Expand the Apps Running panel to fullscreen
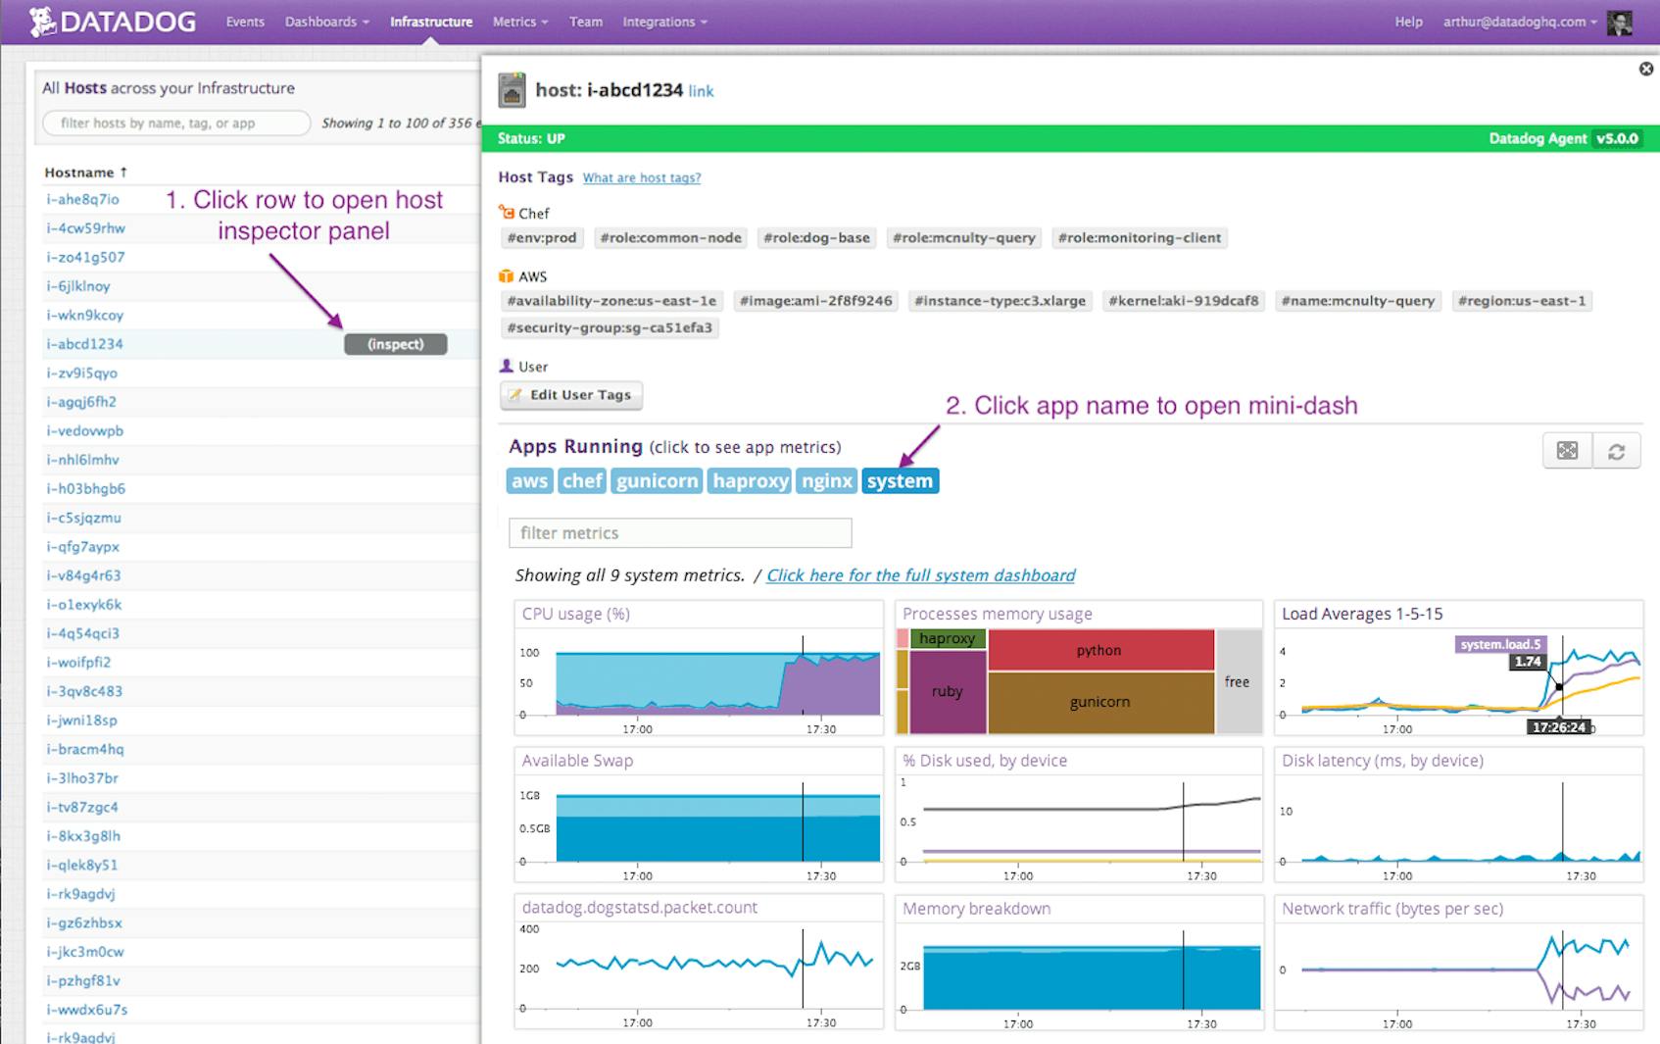Screen dimensions: 1660x1044 [1566, 451]
